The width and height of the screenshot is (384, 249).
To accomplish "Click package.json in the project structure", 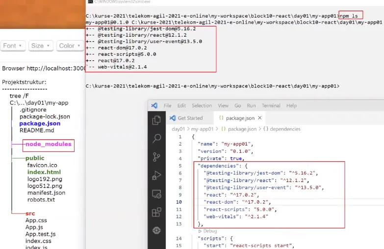I will (x=40, y=124).
